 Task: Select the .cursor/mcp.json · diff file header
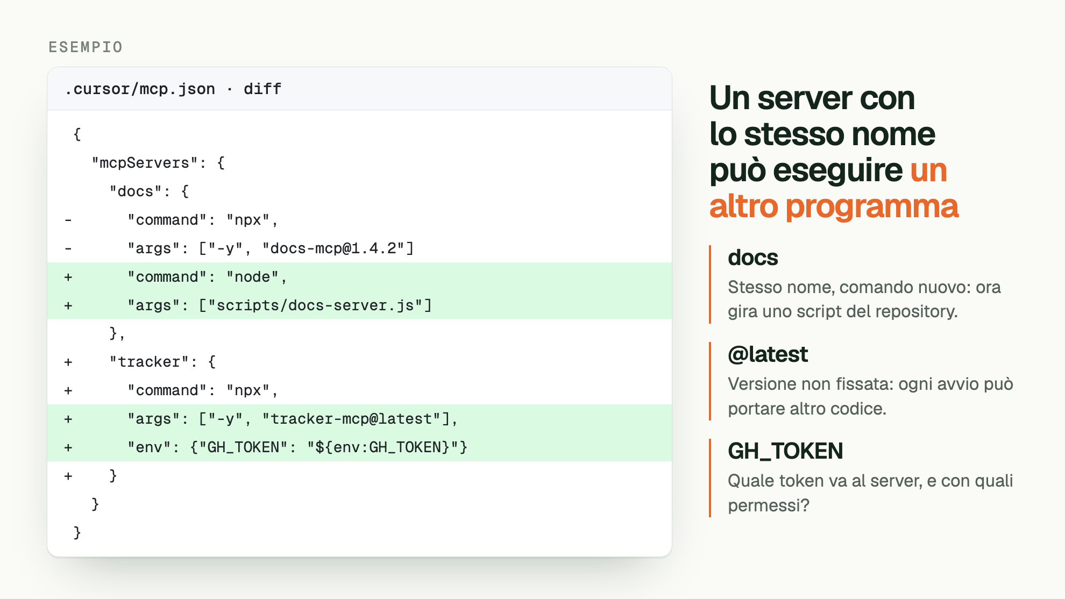click(x=359, y=89)
